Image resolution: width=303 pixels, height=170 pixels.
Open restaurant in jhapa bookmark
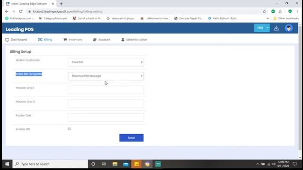[121, 18]
